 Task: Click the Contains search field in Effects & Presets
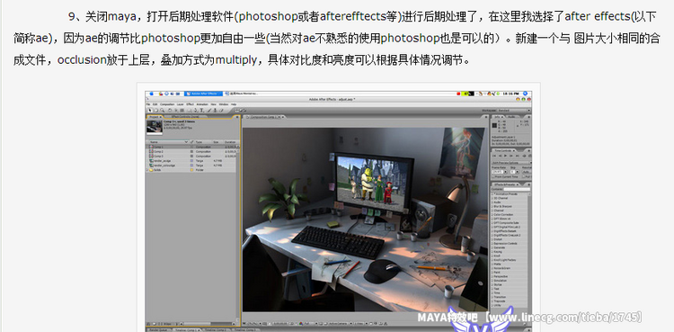(517, 189)
